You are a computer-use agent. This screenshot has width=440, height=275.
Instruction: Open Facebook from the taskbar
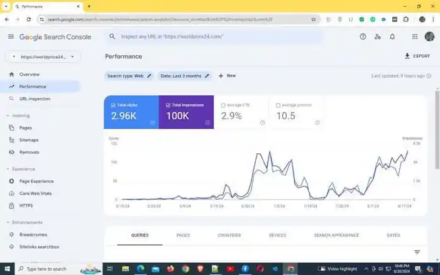pyautogui.click(x=245, y=269)
